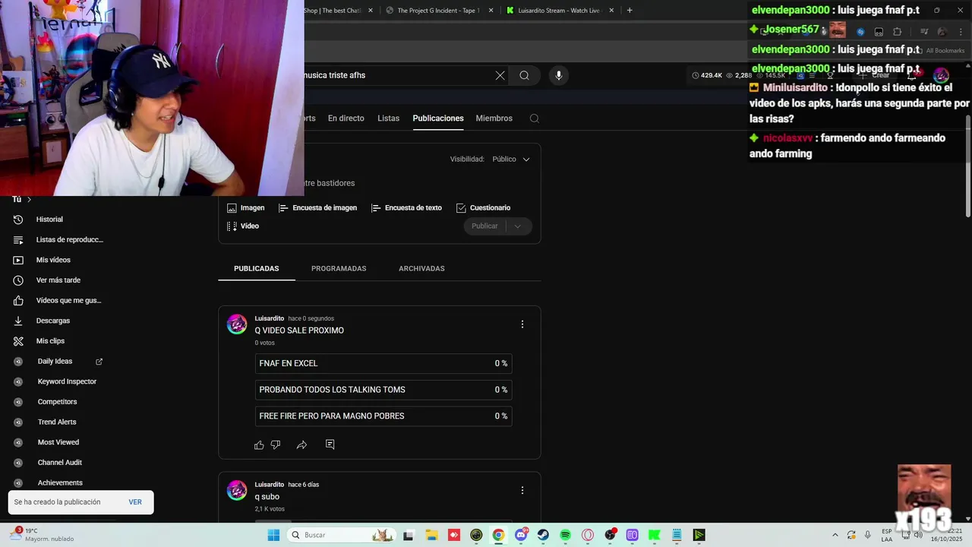Choose the Cuestionario post type

483,208
